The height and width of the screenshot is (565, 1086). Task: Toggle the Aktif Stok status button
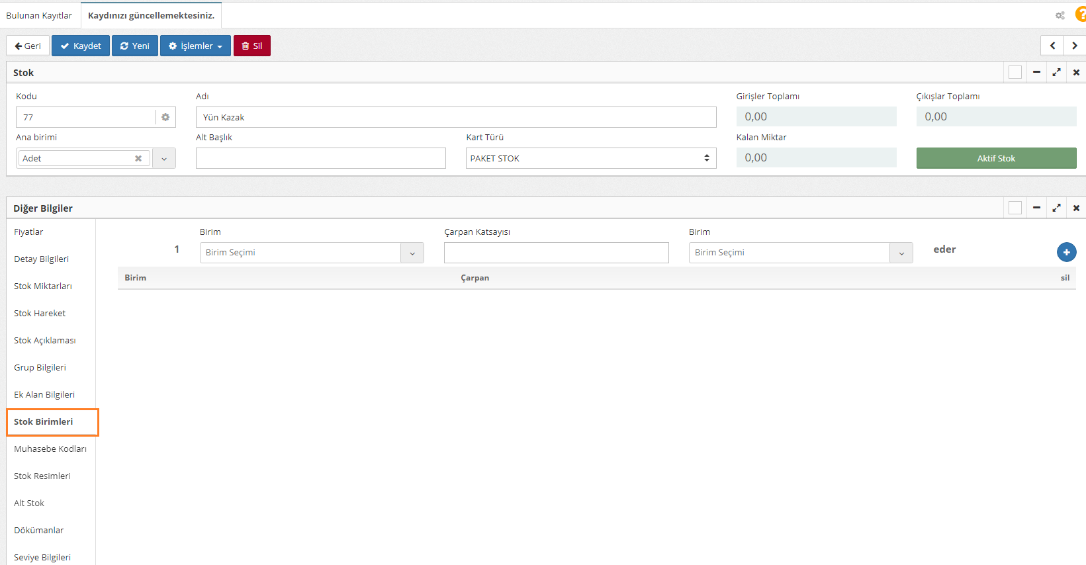[996, 158]
